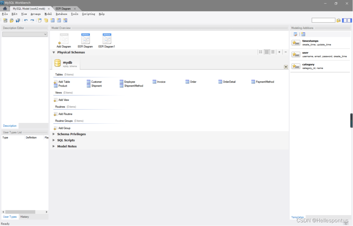Viewport: 353px width, 226px height.
Task: Switch schema view to large icons
Action: 261,52
